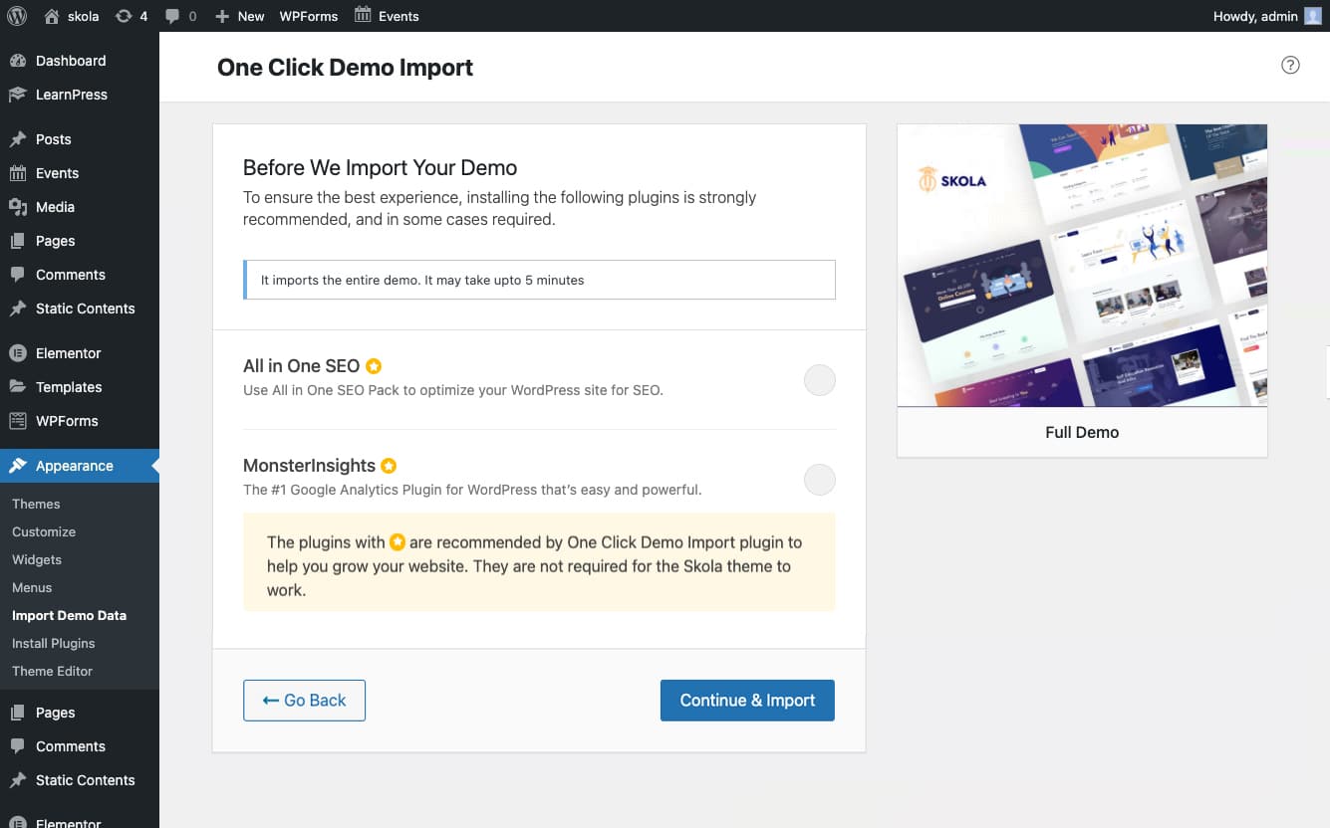Image resolution: width=1330 pixels, height=828 pixels.
Task: Open the second Pages item below Theme Editor
Action: click(80, 713)
